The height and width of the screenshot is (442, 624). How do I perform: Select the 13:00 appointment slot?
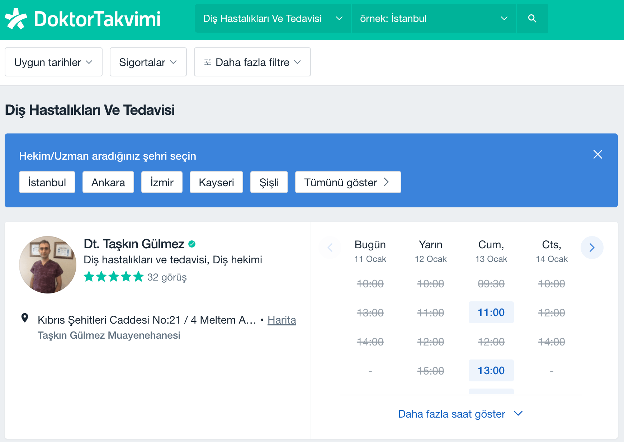pyautogui.click(x=491, y=370)
